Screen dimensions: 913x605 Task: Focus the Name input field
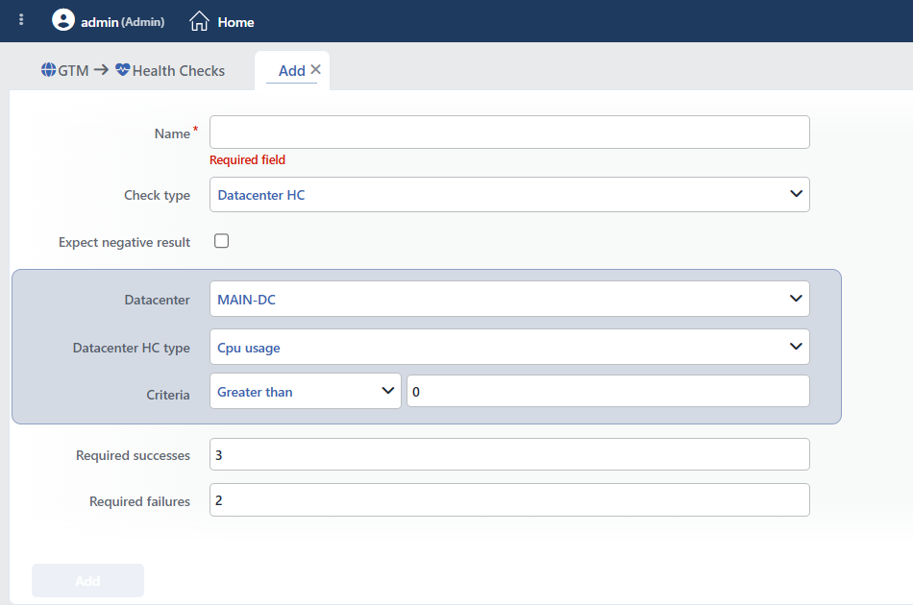pyautogui.click(x=509, y=133)
